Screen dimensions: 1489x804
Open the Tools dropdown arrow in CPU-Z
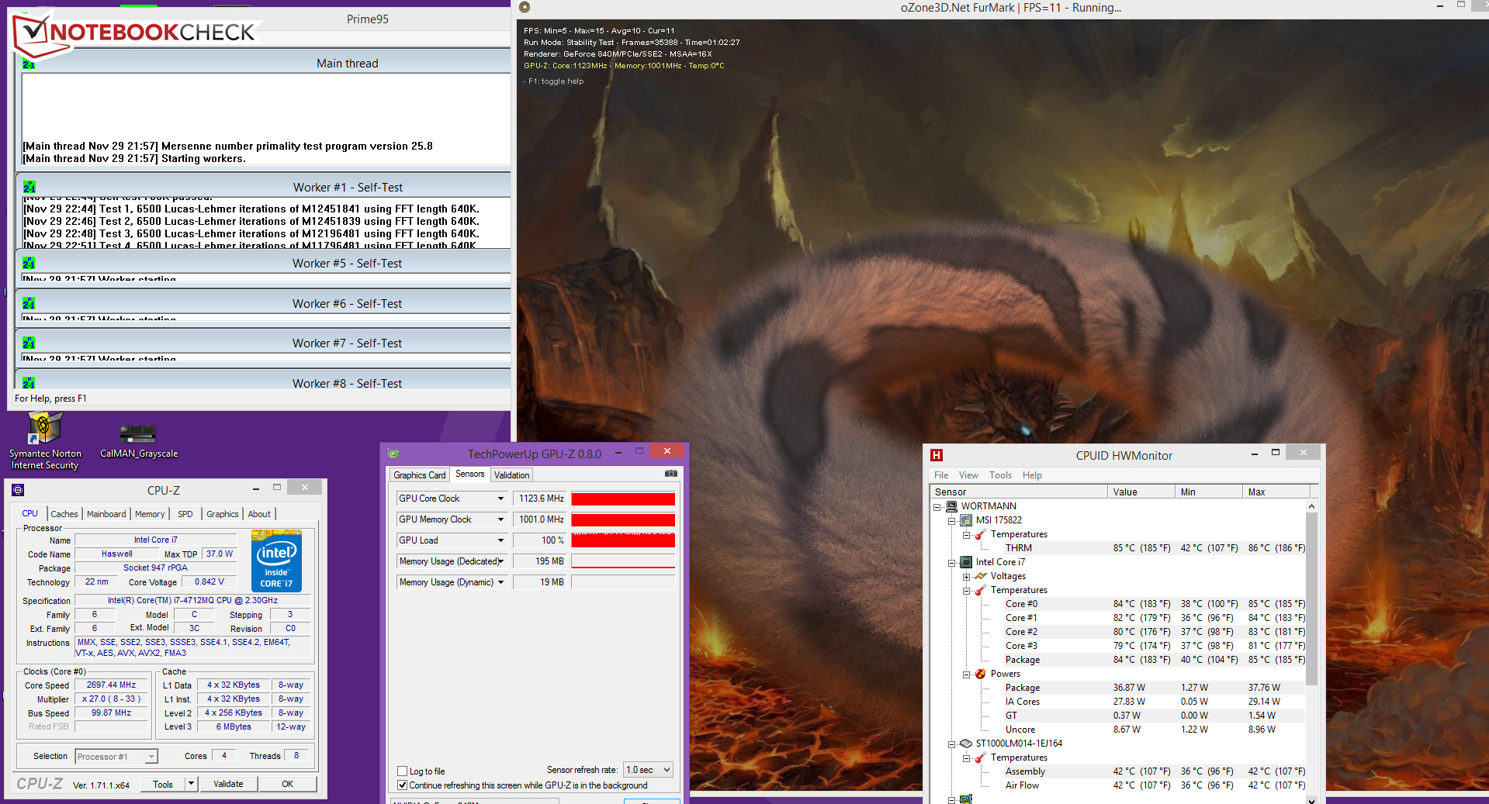click(x=191, y=784)
